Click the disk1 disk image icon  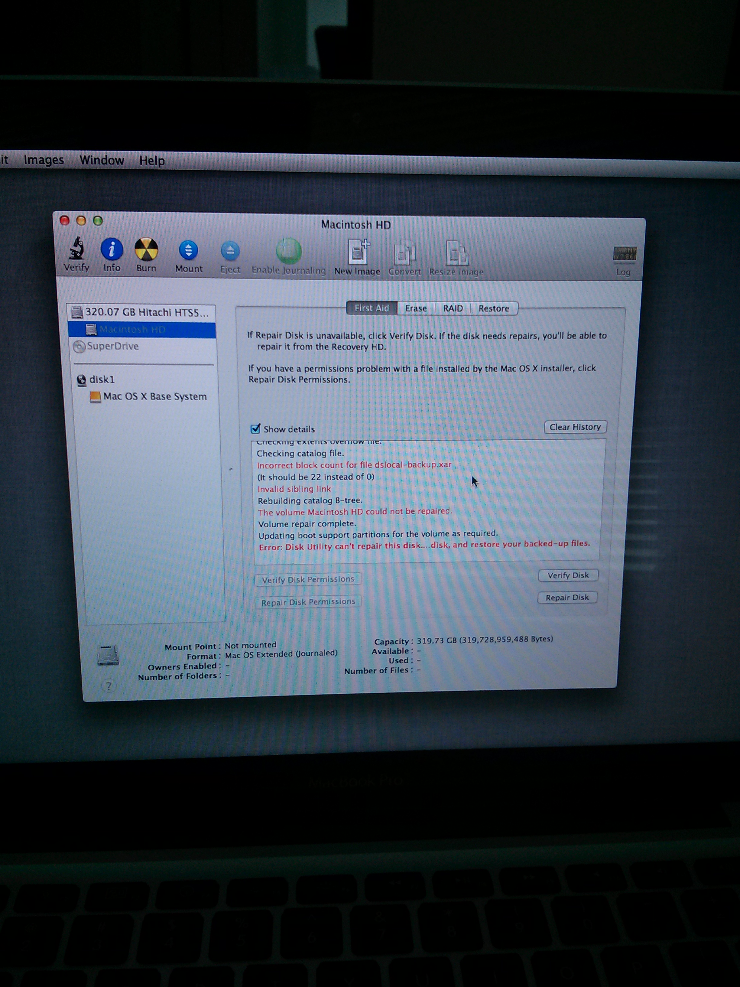click(81, 380)
